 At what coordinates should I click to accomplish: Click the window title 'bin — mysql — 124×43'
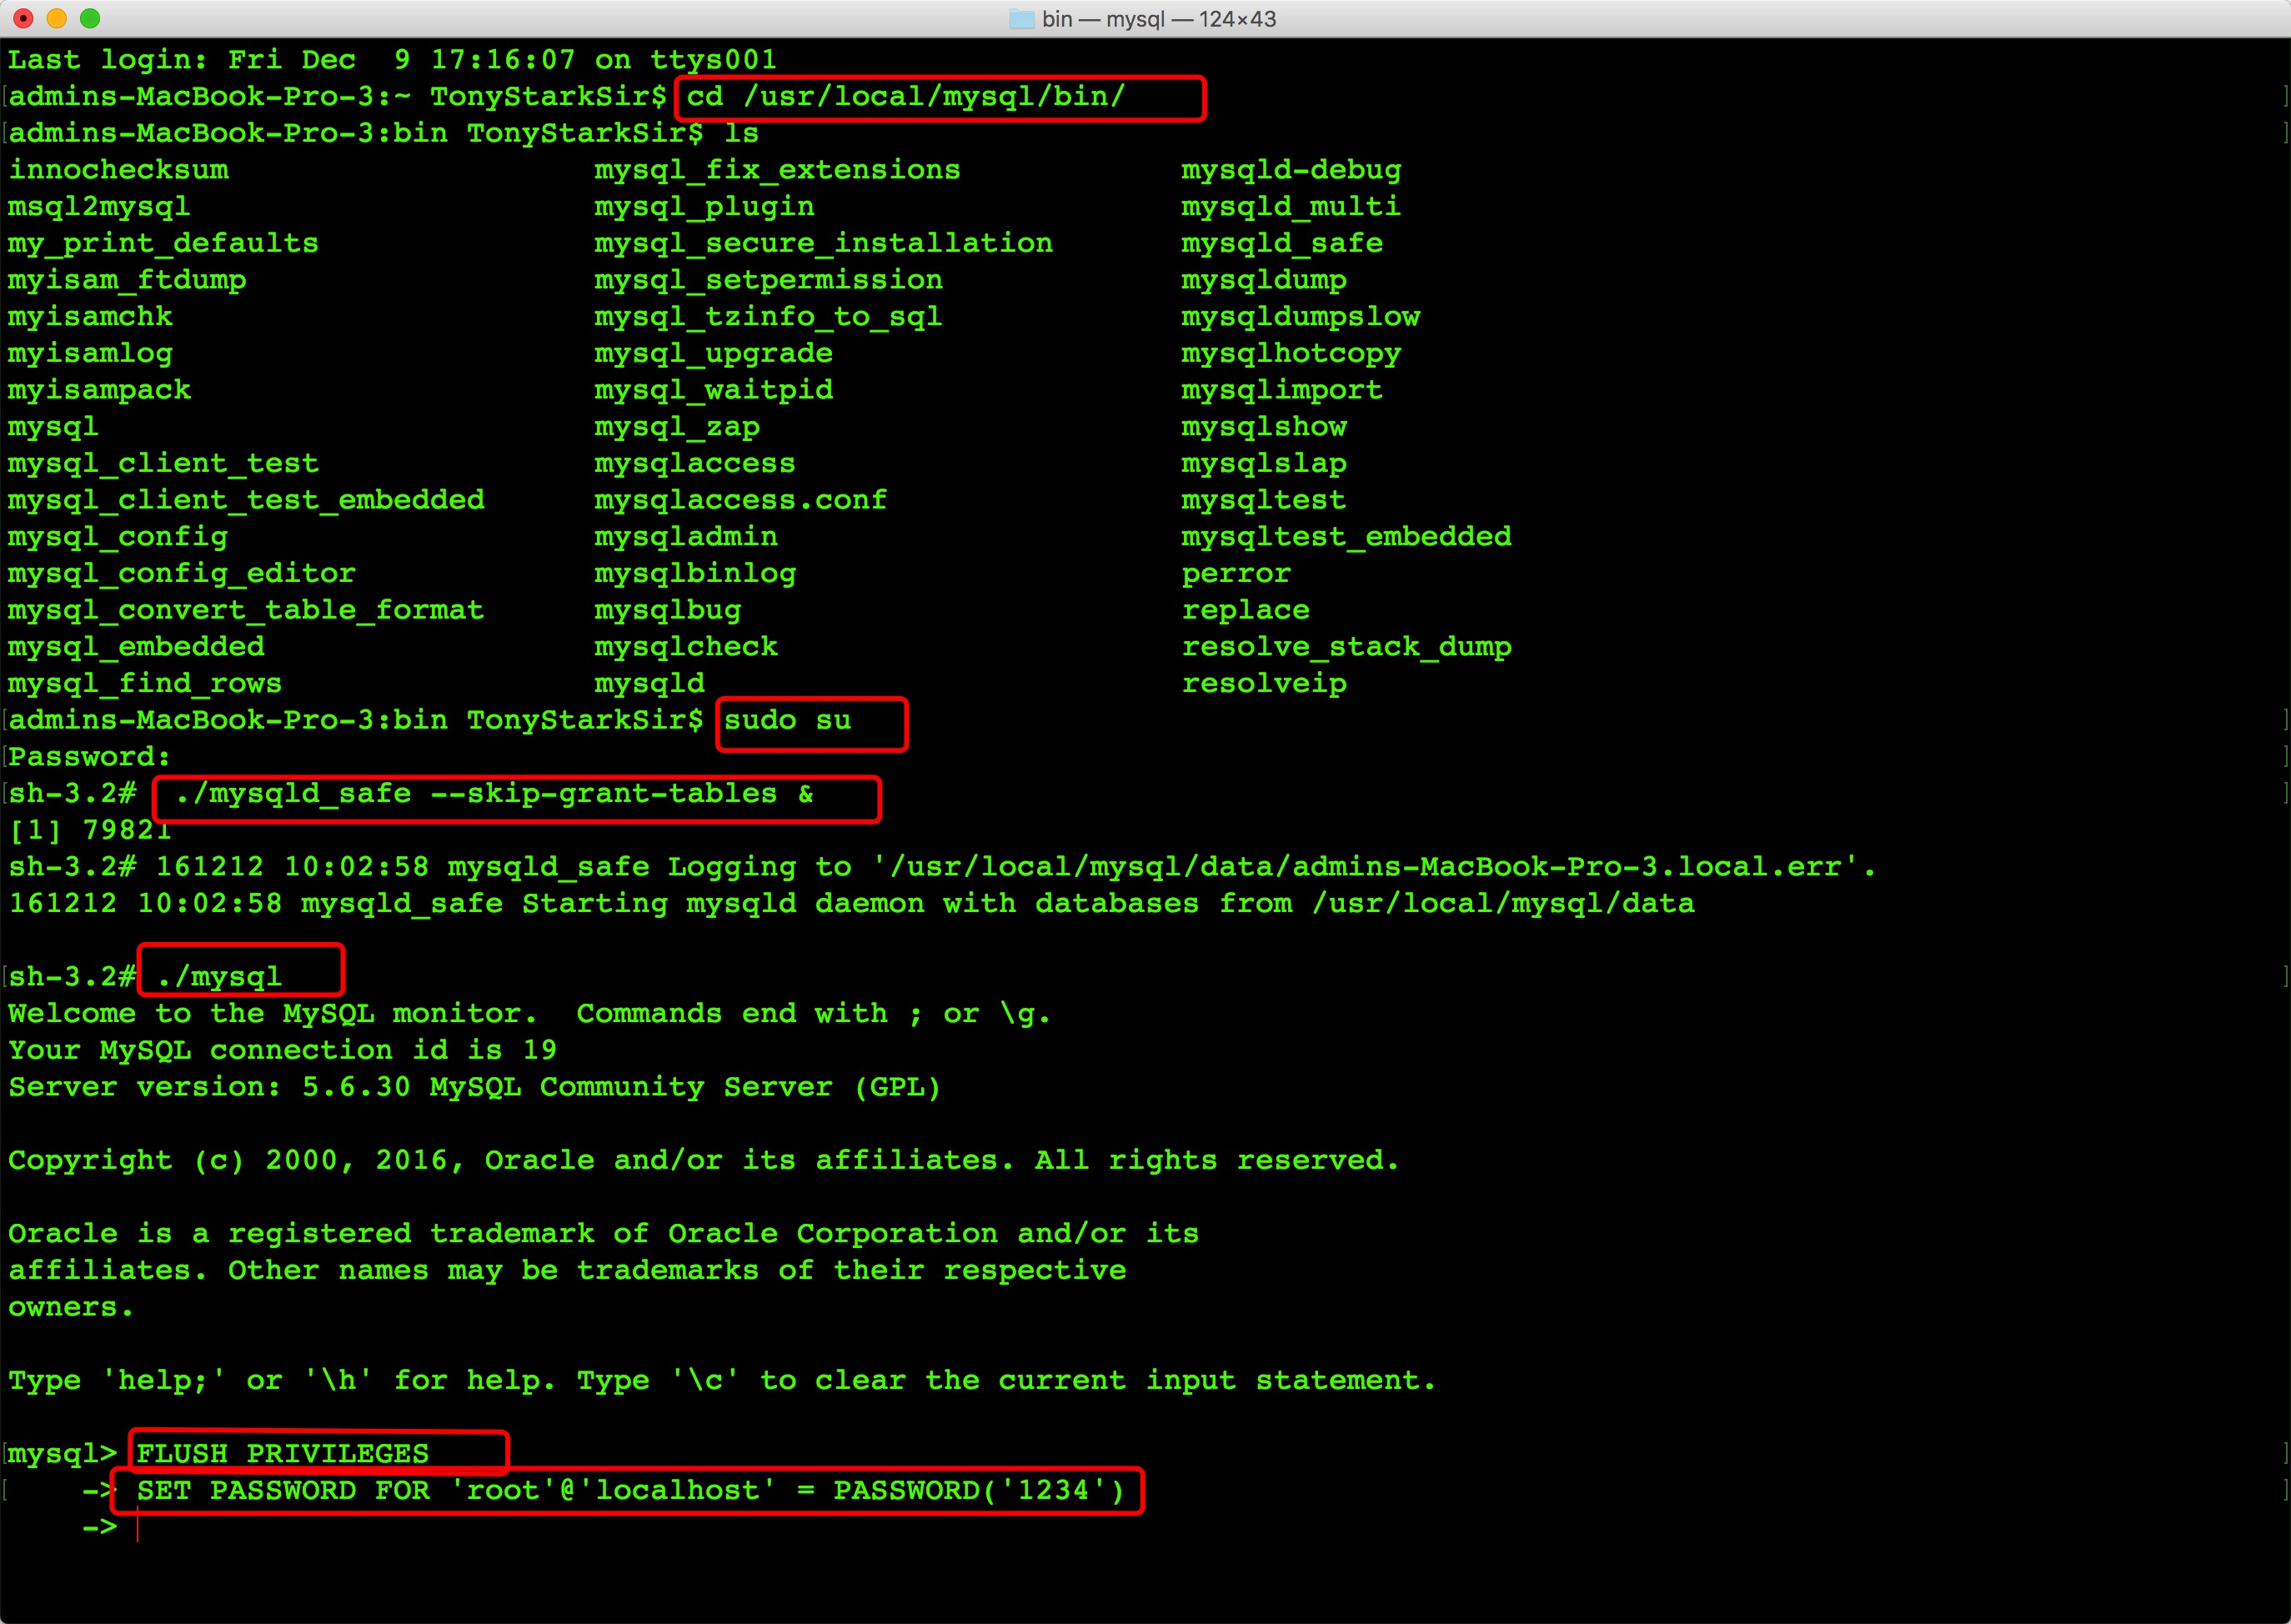[x=1159, y=19]
